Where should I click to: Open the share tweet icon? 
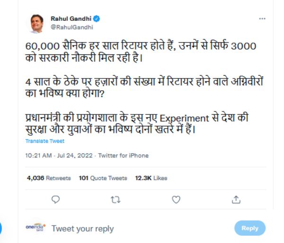[236, 200]
